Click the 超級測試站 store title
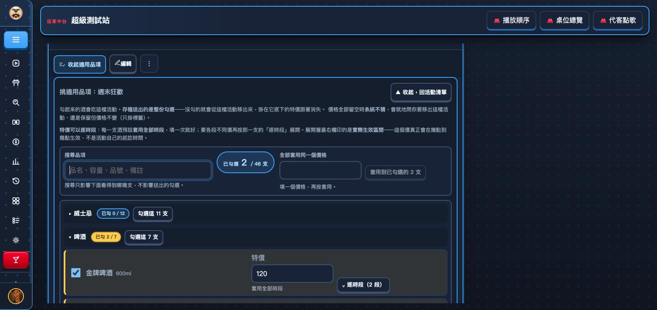The width and height of the screenshot is (657, 310). click(91, 20)
